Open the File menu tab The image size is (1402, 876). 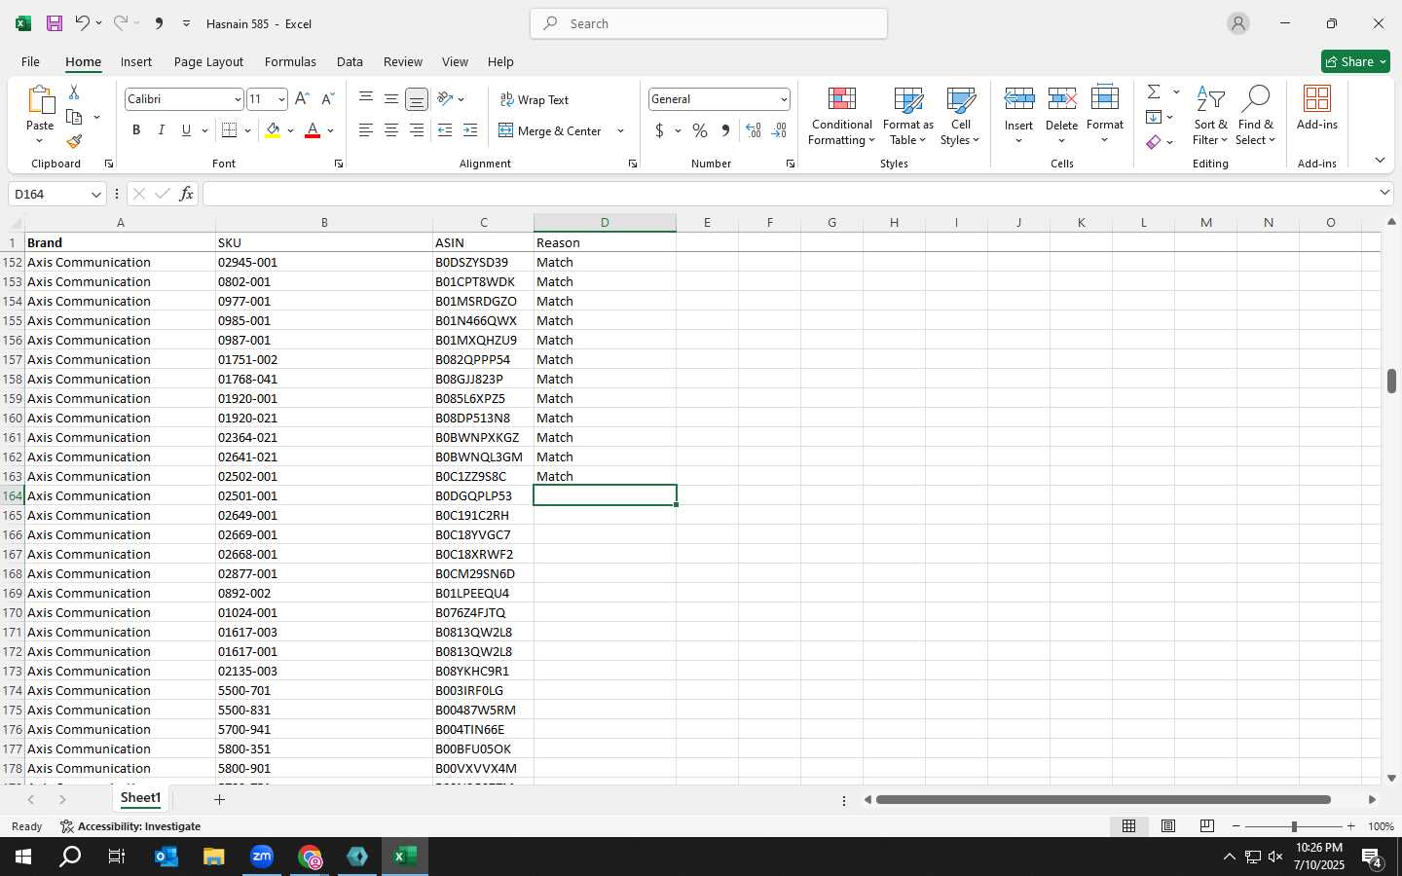point(30,61)
